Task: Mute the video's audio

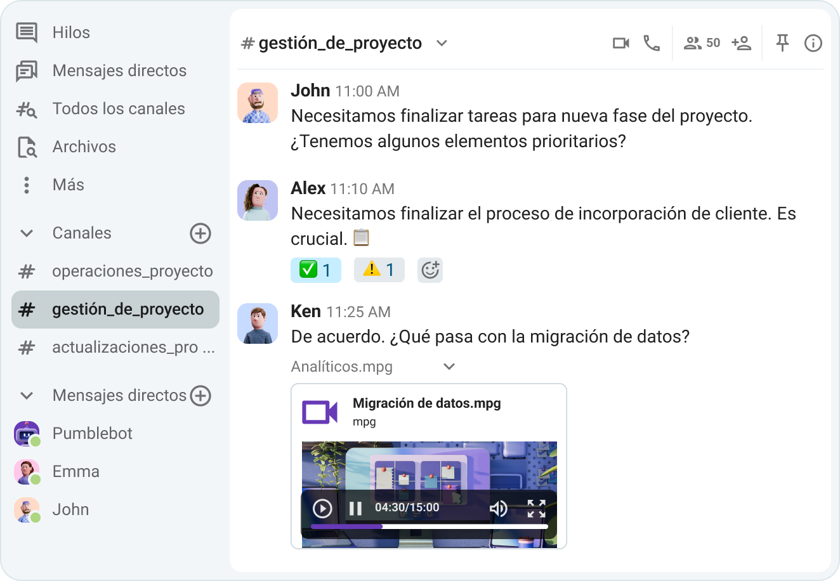Action: coord(499,508)
